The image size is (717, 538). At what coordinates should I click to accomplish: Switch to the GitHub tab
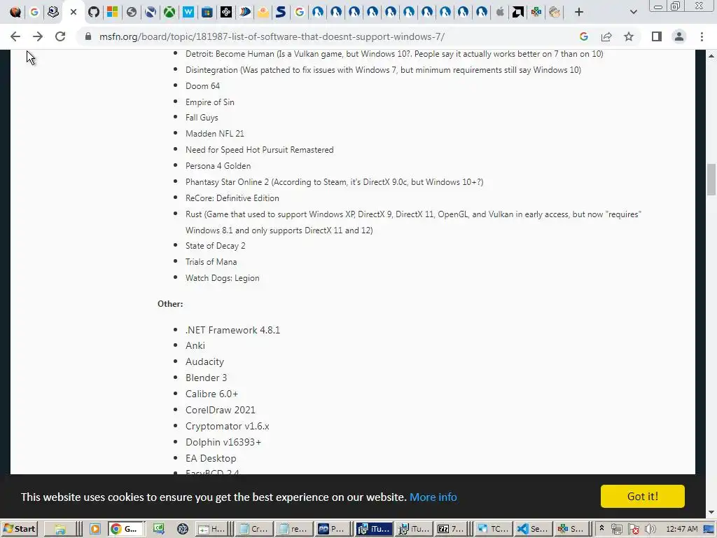(x=94, y=12)
